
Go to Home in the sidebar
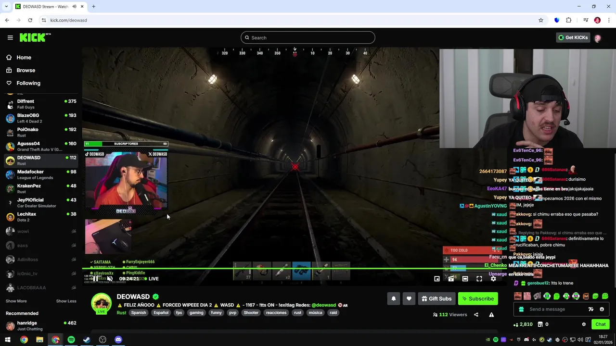(x=24, y=57)
